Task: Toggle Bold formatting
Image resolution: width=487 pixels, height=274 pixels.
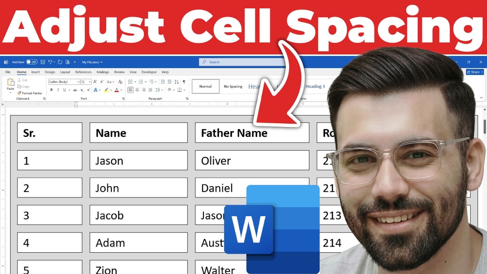Action: [51, 90]
